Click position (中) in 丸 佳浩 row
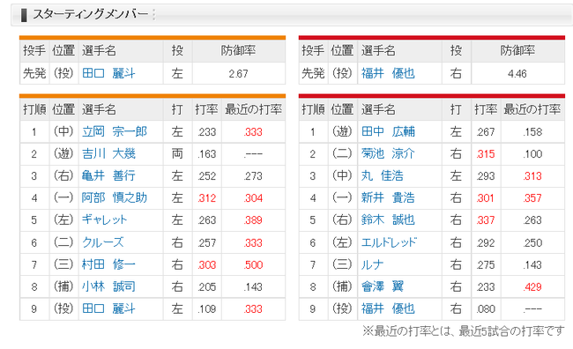Image resolution: width=573 pixels, height=349 pixels. click(x=342, y=175)
